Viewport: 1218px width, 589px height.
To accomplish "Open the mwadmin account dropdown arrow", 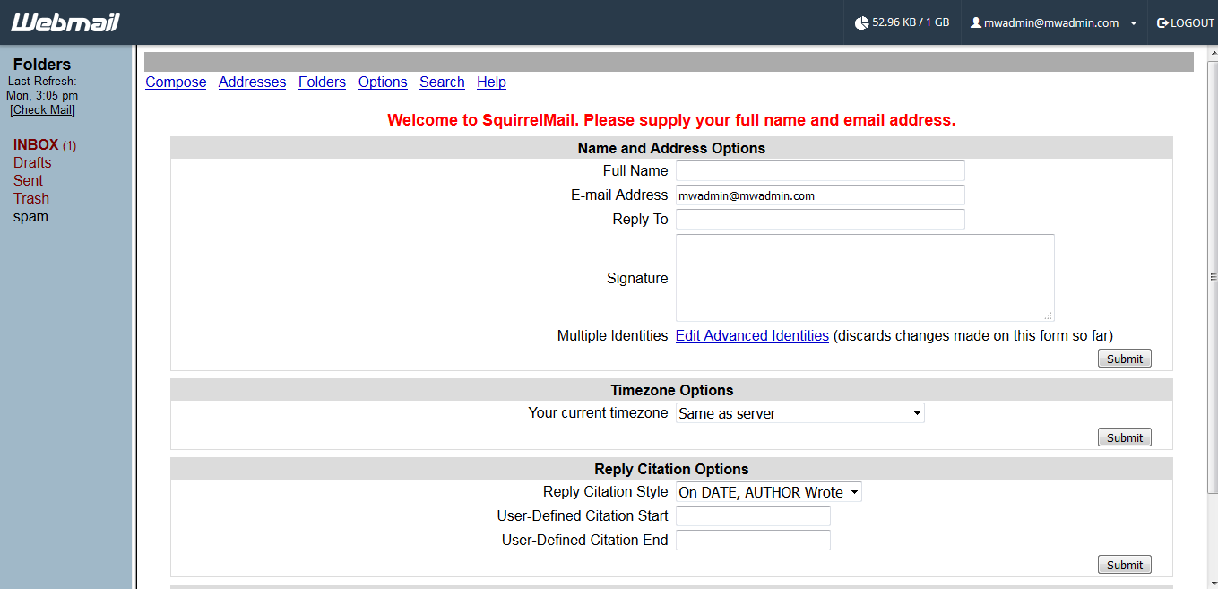I will pos(1134,23).
